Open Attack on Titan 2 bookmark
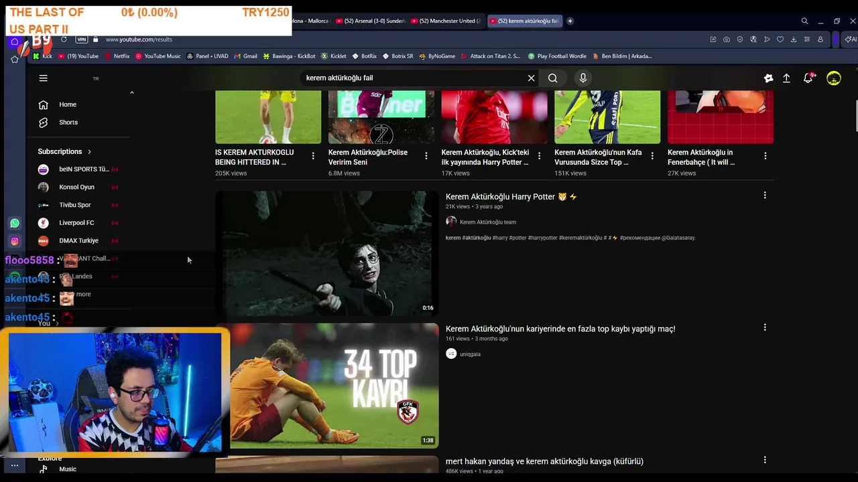Screen dimensions: 858x482 490,56
